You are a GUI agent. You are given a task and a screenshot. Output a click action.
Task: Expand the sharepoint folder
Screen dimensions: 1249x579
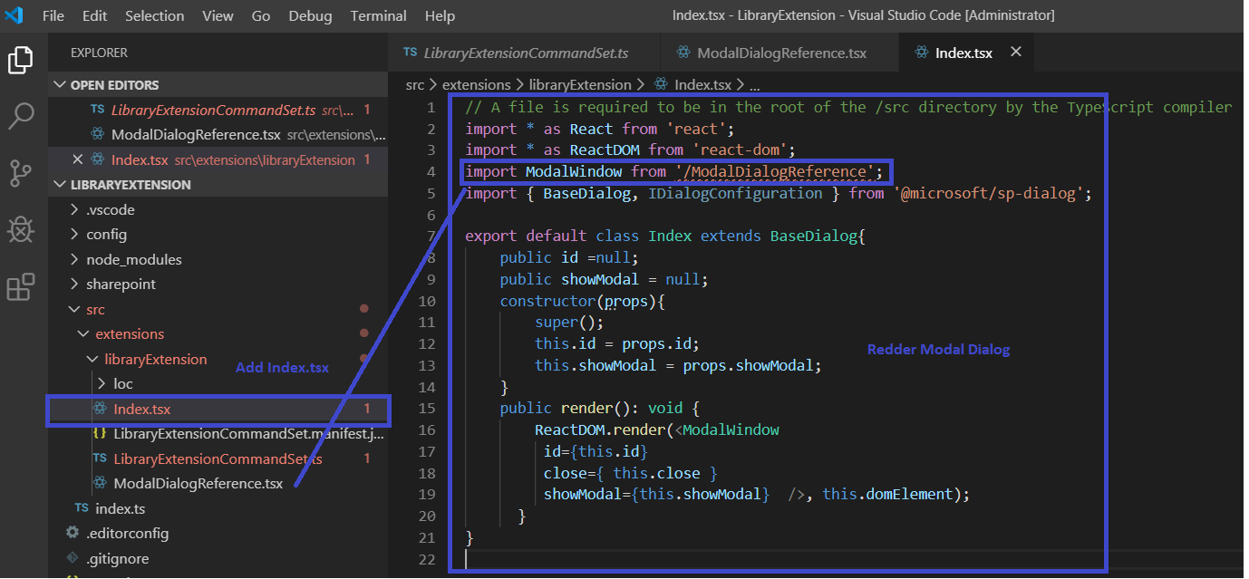(218, 285)
